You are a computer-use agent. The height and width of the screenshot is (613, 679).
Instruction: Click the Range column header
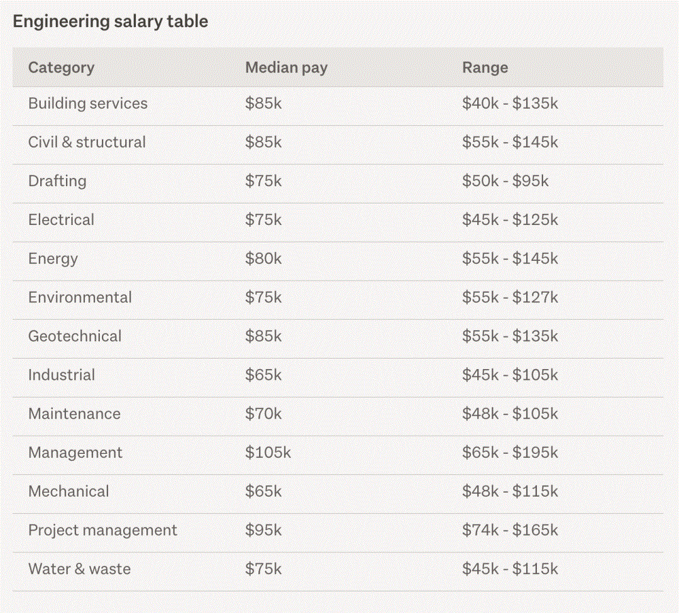tap(485, 68)
